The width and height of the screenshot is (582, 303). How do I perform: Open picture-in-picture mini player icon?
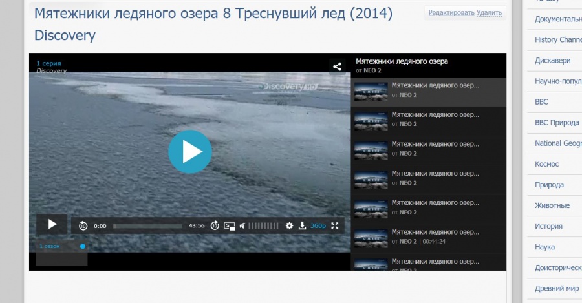230,226
